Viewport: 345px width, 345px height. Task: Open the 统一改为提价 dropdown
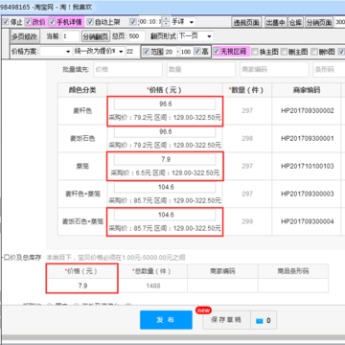pos(99,52)
